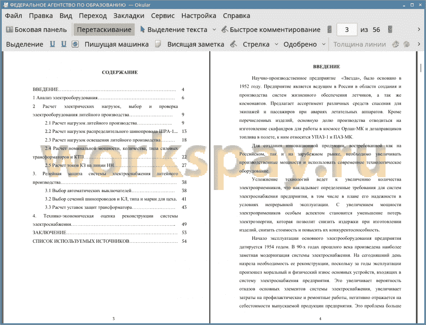
Task: Open the Стрелка shape dropdown arrow
Action: [276, 44]
